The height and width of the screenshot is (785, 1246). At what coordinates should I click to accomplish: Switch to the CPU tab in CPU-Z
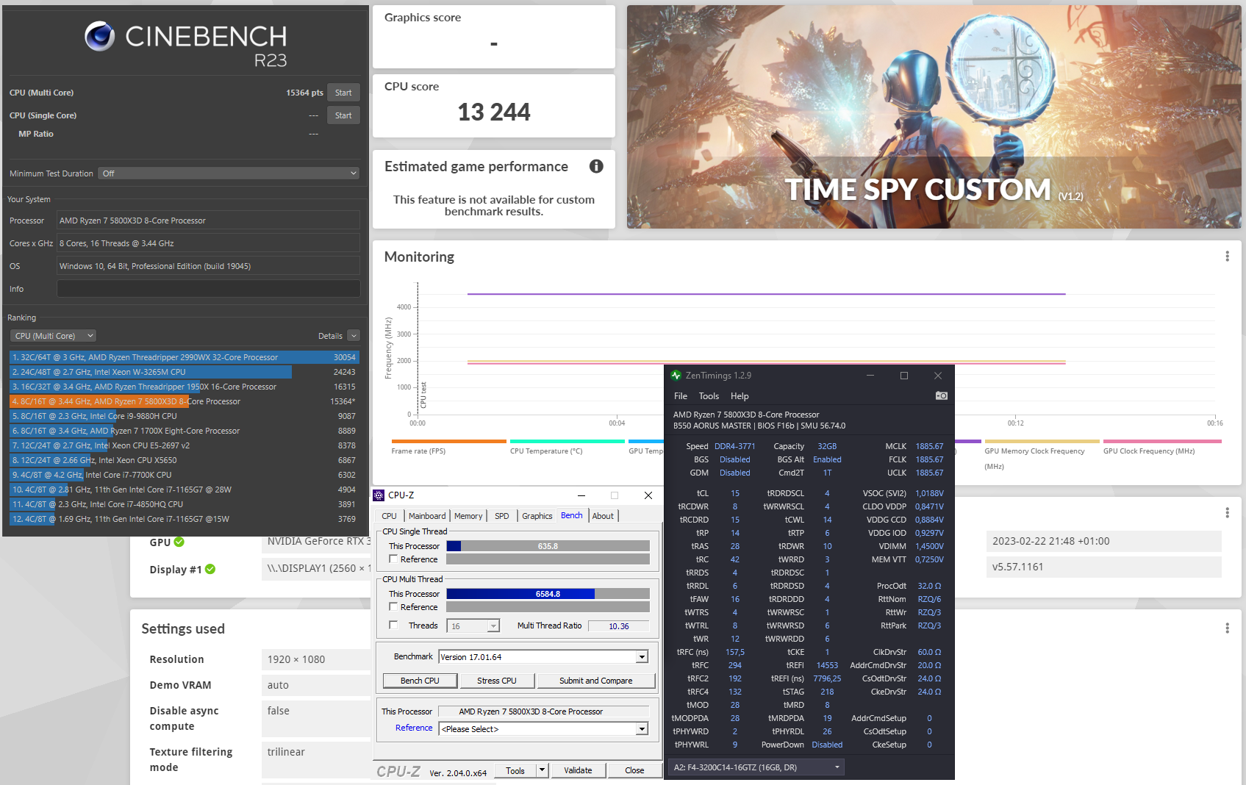[390, 516]
